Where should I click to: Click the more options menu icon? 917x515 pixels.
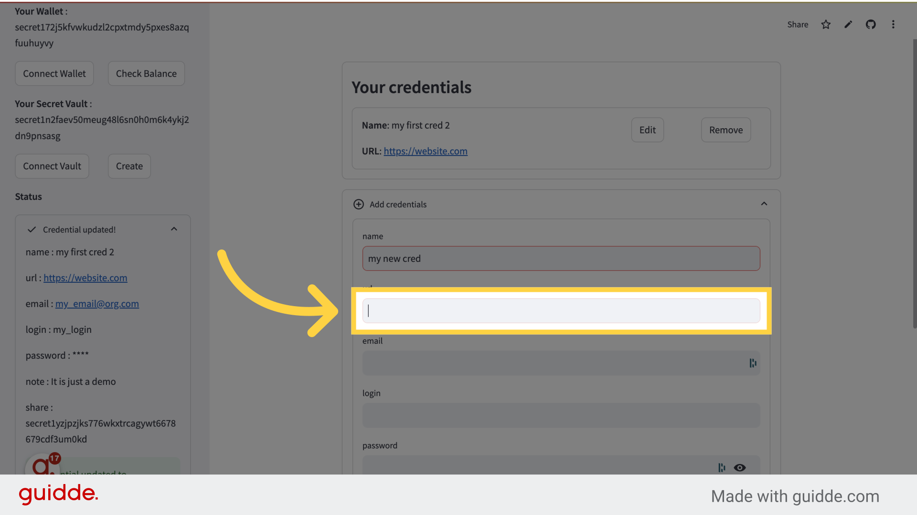click(x=893, y=24)
